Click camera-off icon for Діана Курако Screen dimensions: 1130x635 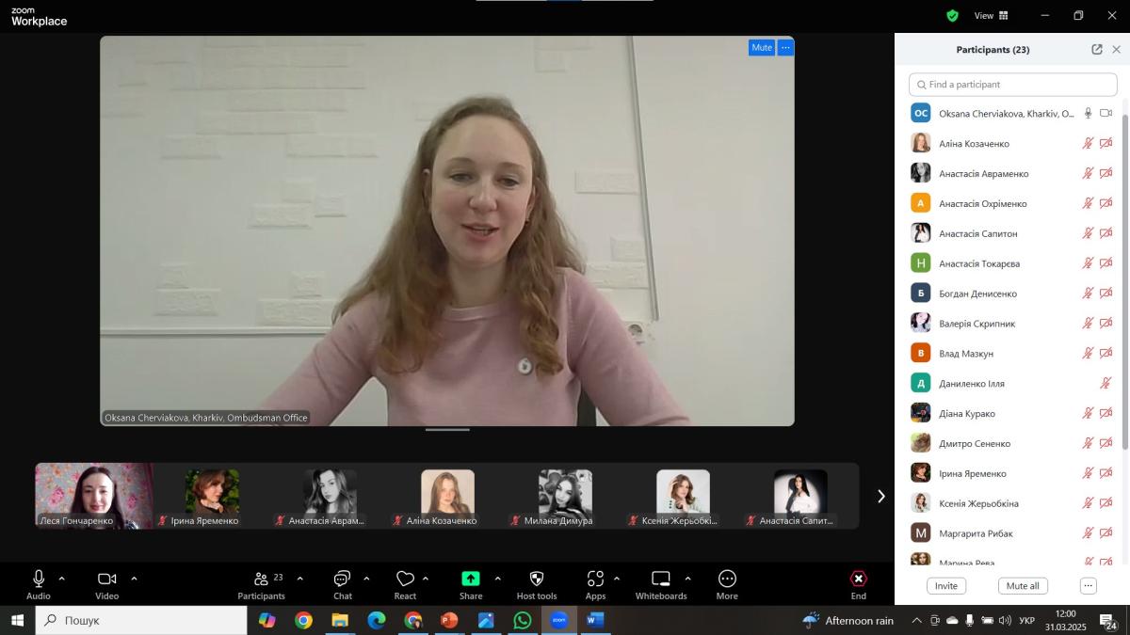[x=1106, y=413]
